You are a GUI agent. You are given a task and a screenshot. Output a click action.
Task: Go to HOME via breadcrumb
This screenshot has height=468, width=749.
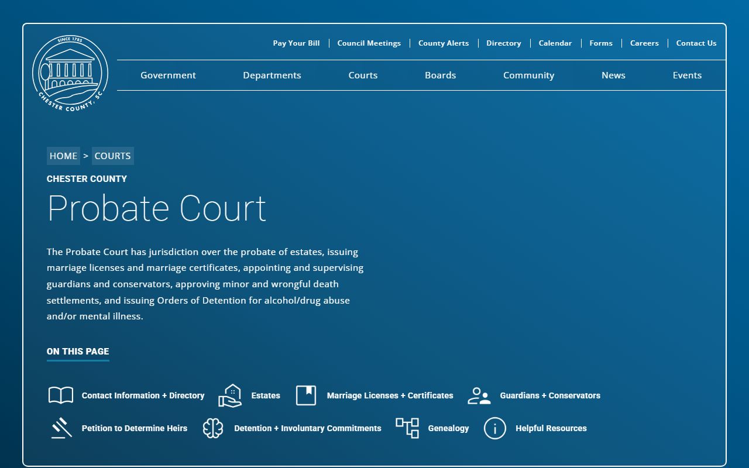(63, 156)
